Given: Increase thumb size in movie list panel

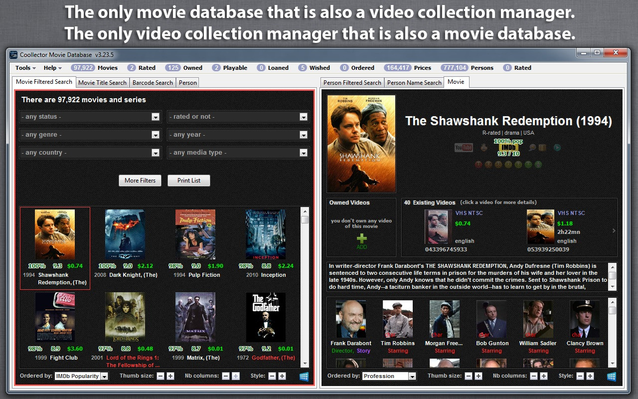Looking at the screenshot, I should point(170,376).
